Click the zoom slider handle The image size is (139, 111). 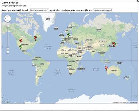point(8,48)
